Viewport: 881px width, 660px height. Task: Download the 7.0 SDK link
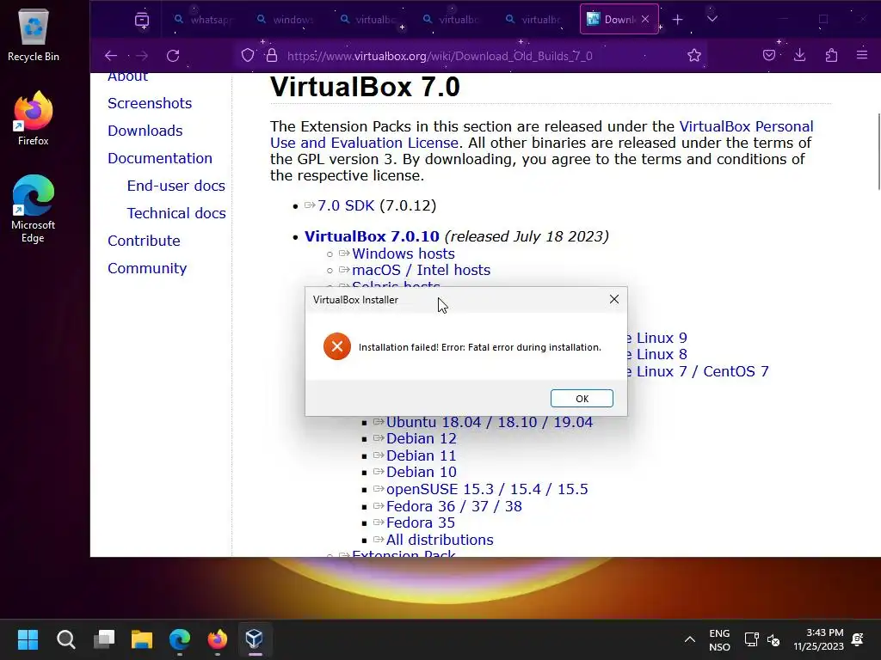pyautogui.click(x=346, y=205)
